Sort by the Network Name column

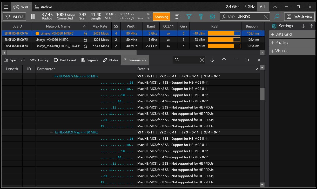click(61, 26)
